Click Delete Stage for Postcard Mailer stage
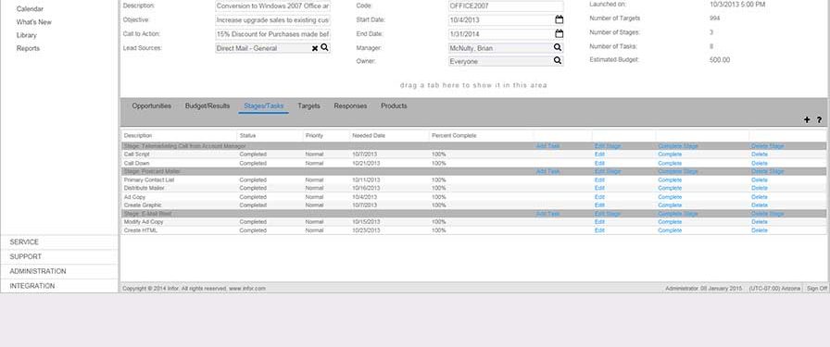Viewport: 830px width, 347px height. point(768,171)
